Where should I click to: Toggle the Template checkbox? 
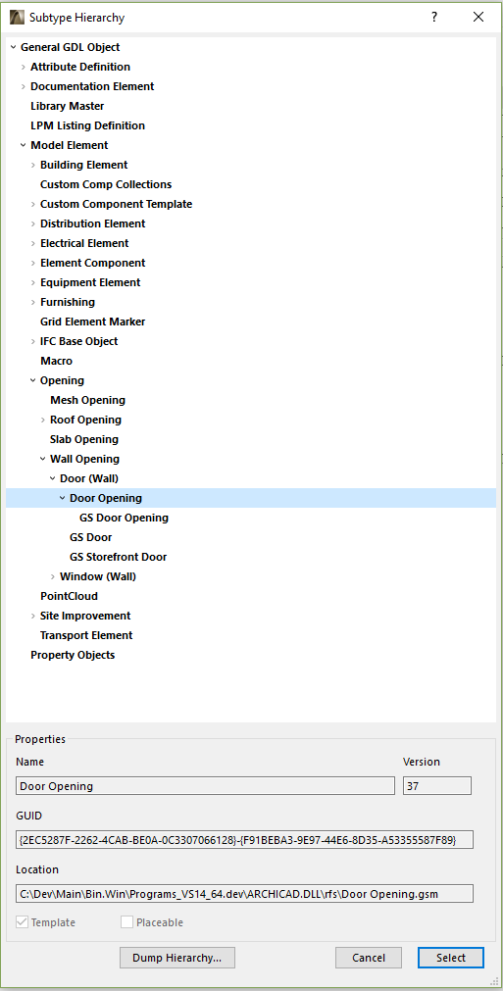(x=23, y=922)
